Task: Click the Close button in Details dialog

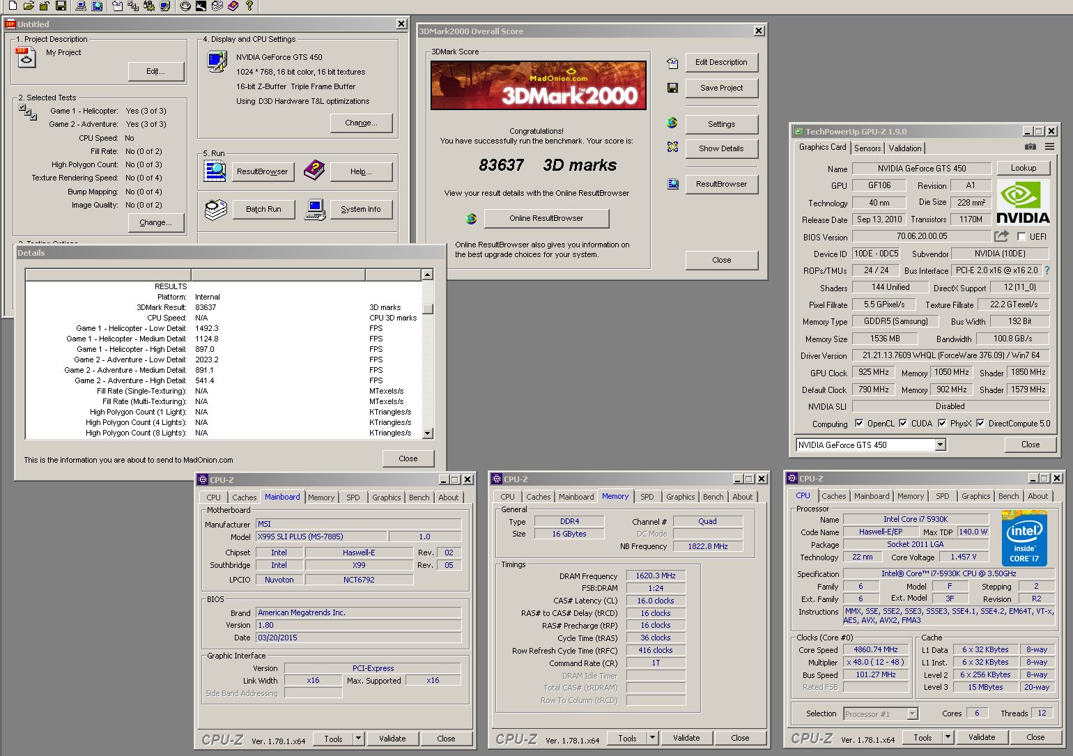Action: tap(408, 458)
